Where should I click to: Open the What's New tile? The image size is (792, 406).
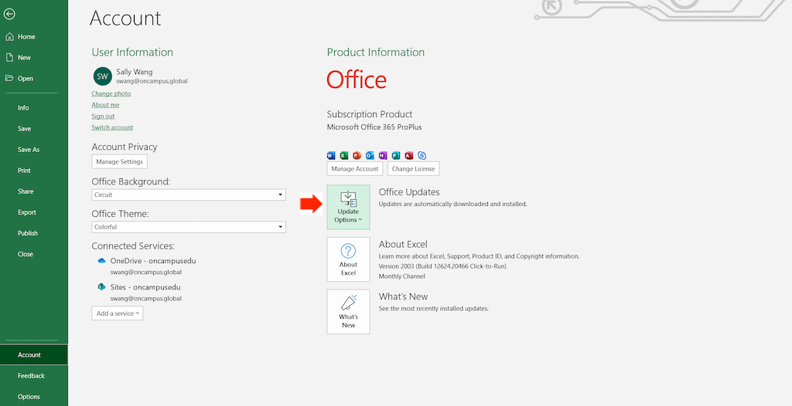pyautogui.click(x=349, y=312)
